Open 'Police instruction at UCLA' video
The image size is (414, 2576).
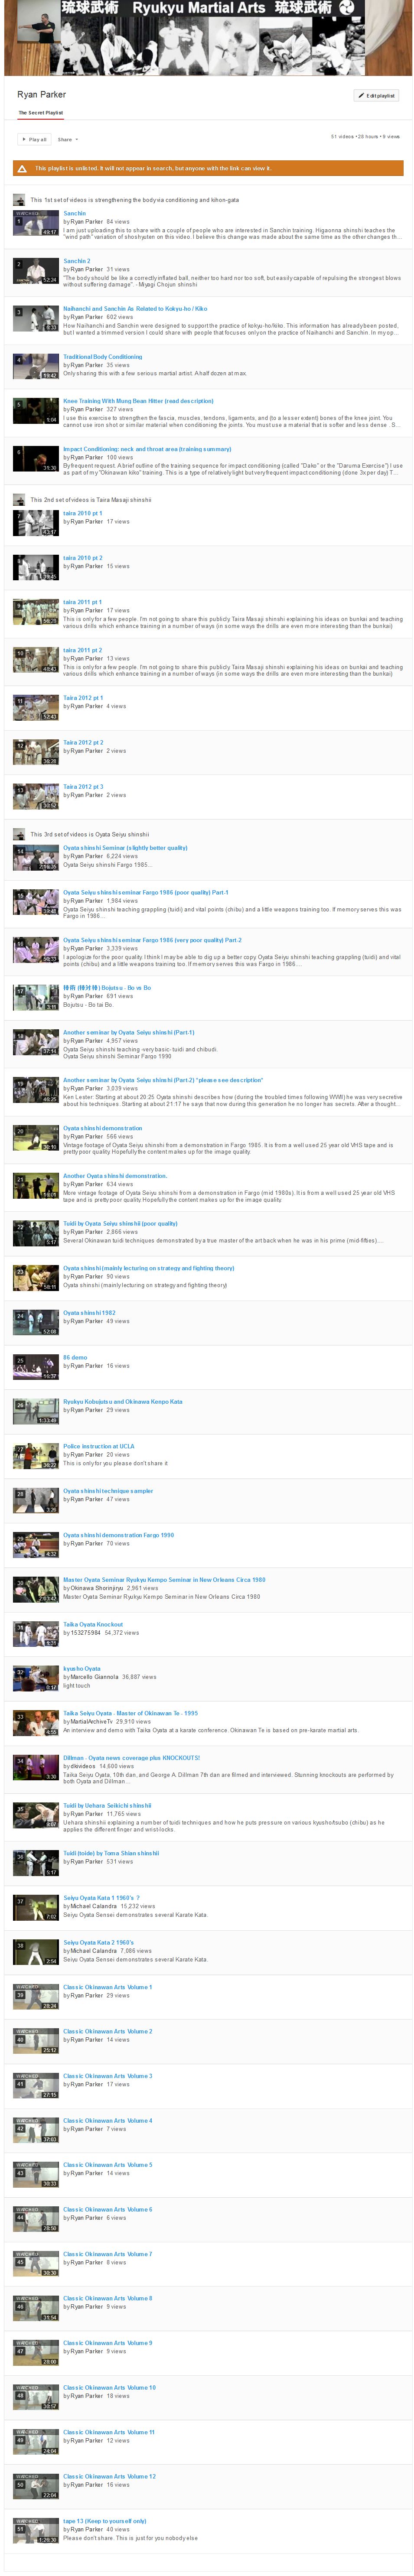click(x=99, y=1446)
